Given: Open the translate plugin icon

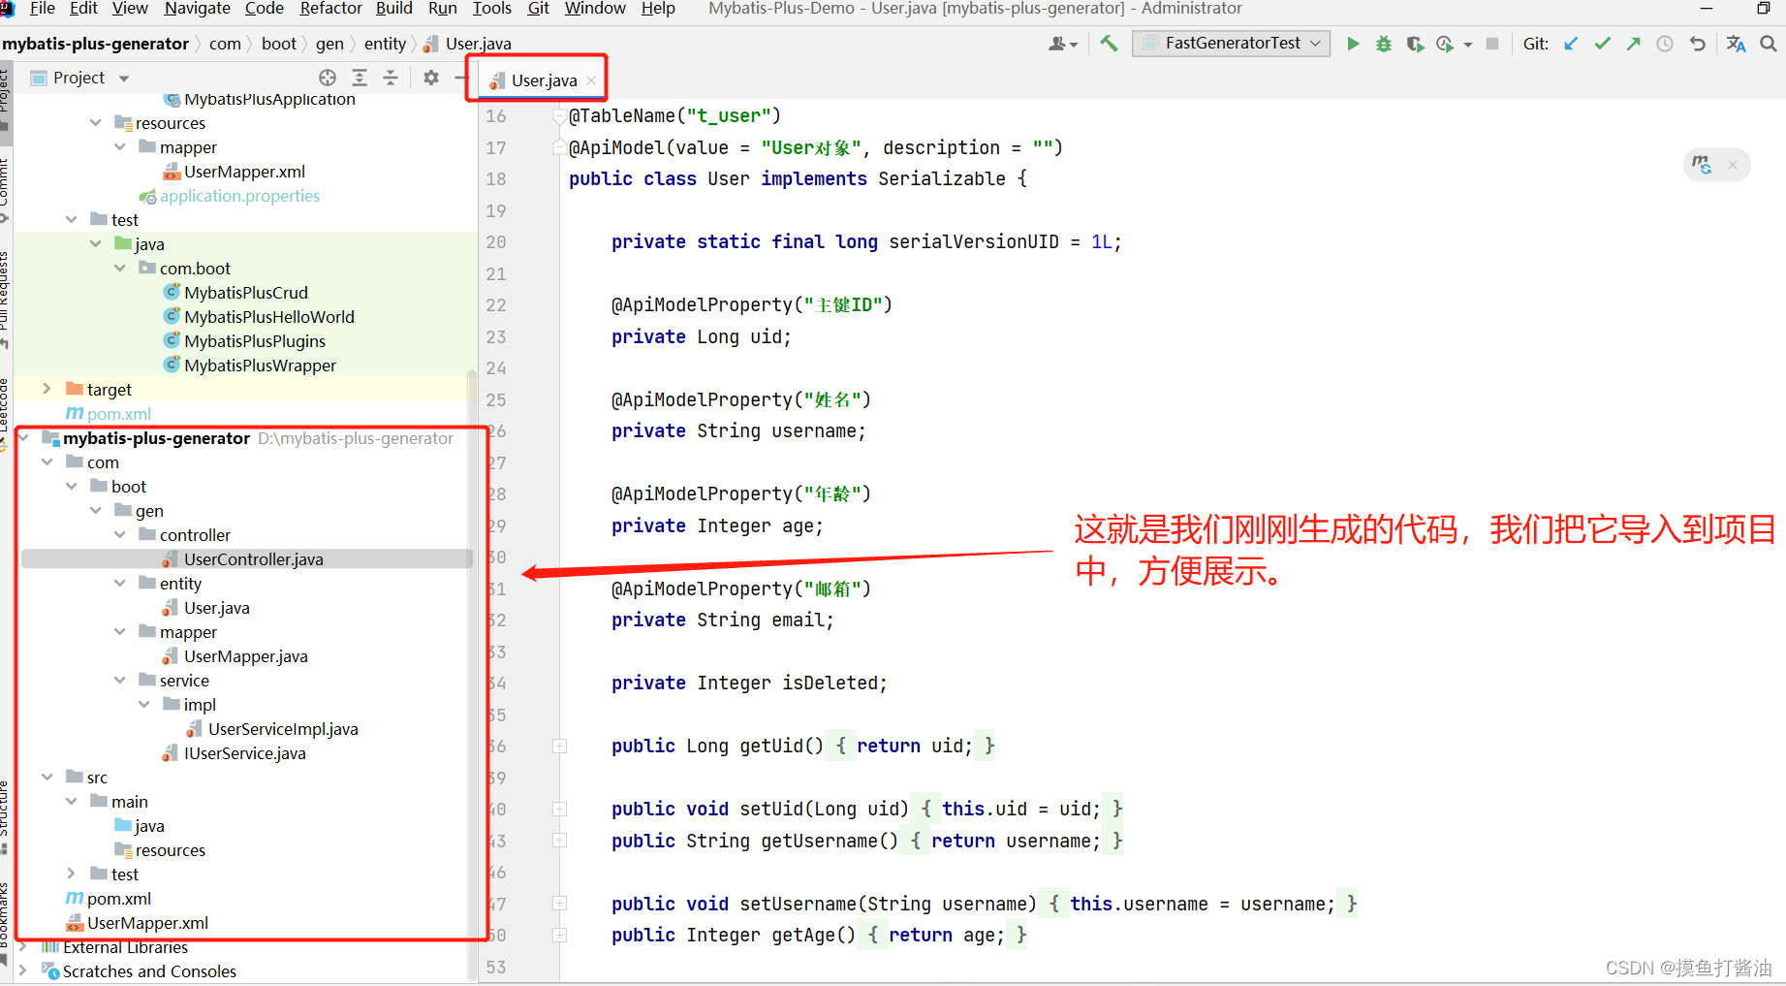Looking at the screenshot, I should pos(1736,44).
